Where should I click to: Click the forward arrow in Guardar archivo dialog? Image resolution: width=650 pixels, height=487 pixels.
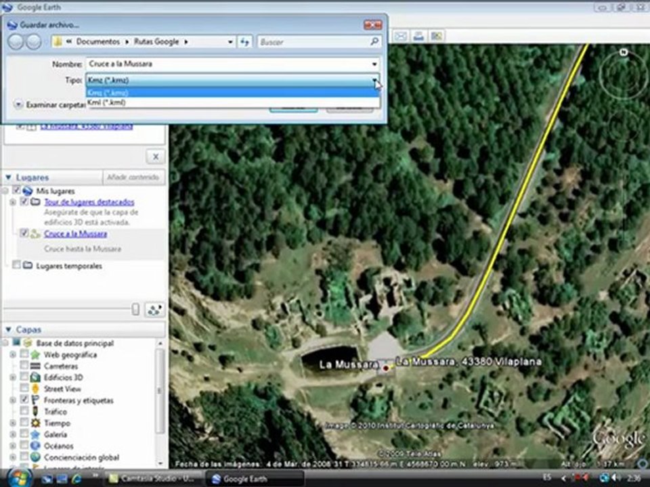pyautogui.click(x=34, y=42)
